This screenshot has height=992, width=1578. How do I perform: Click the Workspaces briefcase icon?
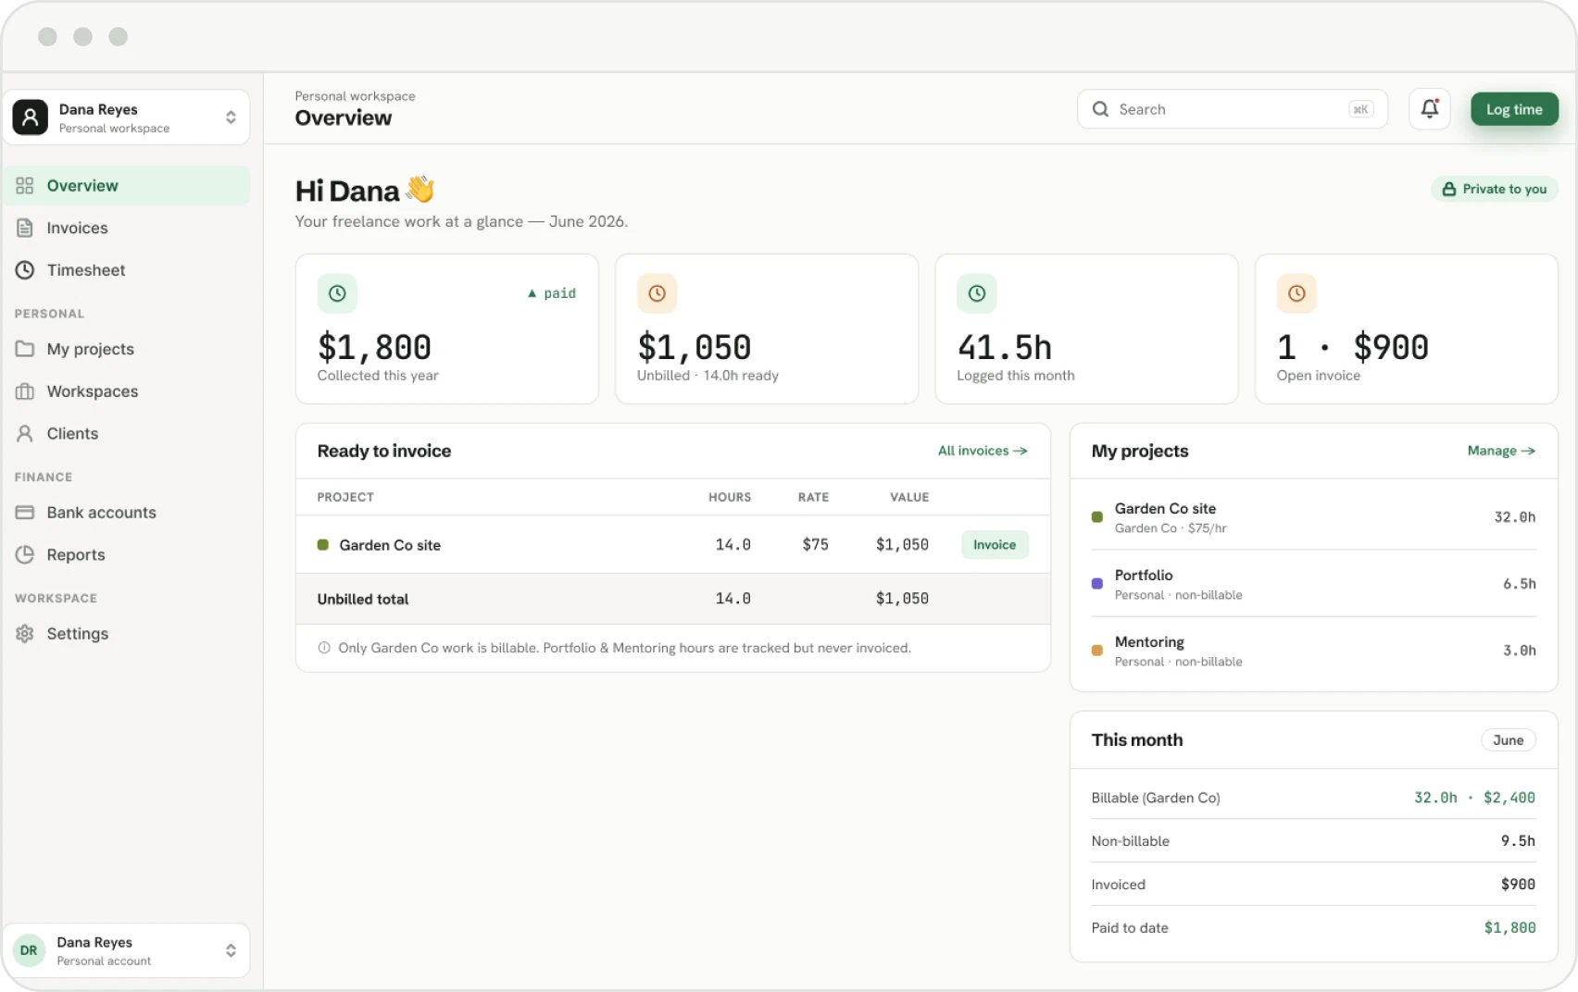click(x=25, y=391)
